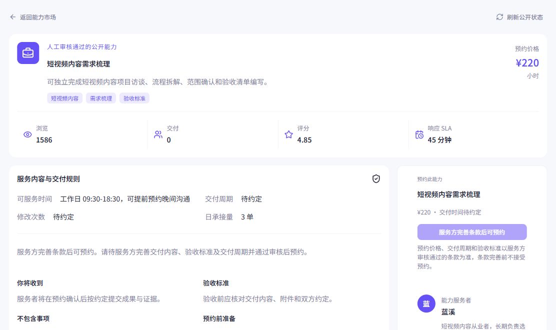This screenshot has width=556, height=330.
Task: Click the refresh circular arrows icon
Action: point(499,17)
